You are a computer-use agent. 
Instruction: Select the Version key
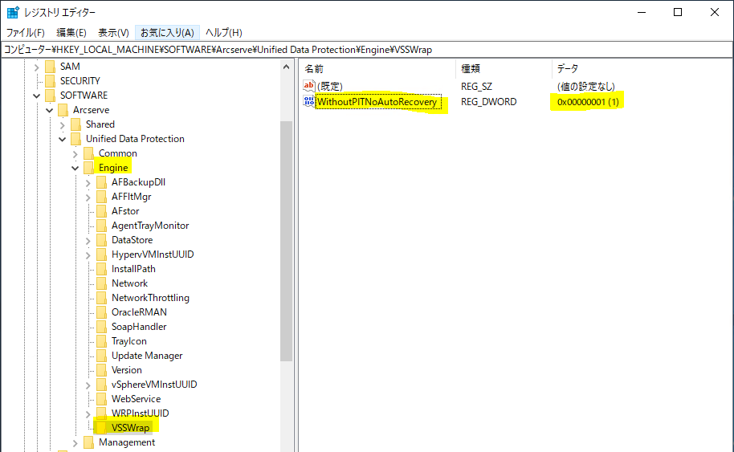tap(126, 370)
